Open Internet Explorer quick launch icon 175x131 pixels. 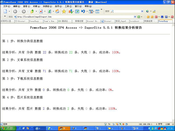[x=20, y=128]
